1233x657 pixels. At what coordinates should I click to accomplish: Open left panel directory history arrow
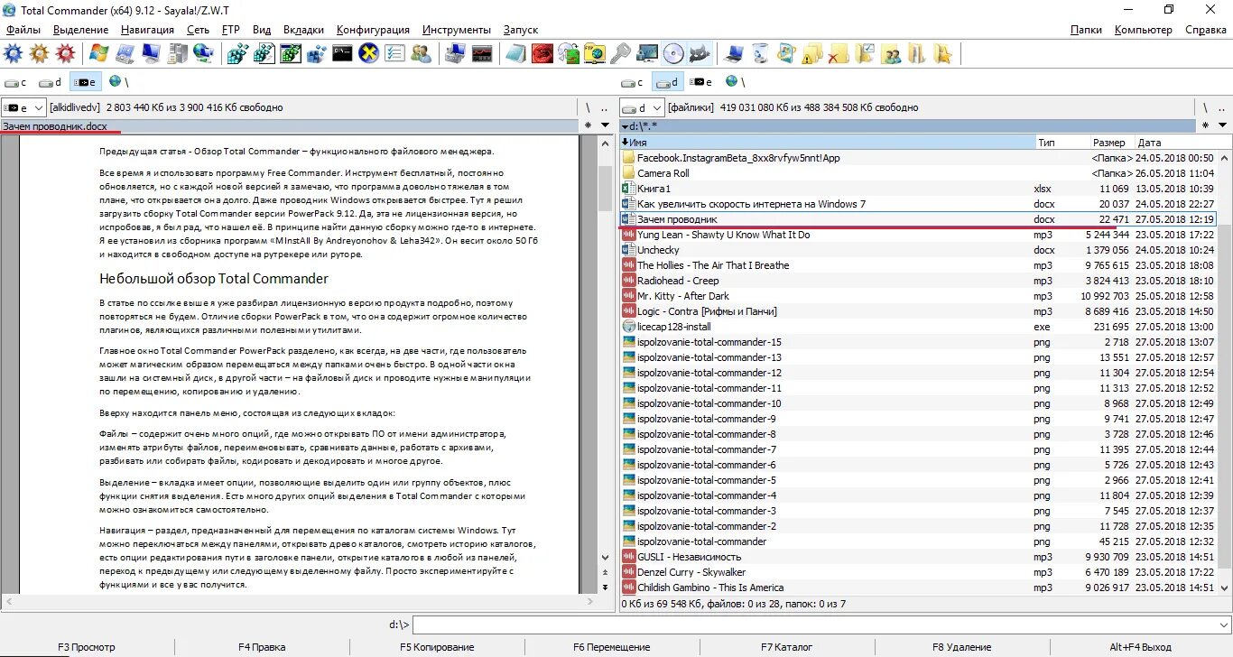[604, 125]
